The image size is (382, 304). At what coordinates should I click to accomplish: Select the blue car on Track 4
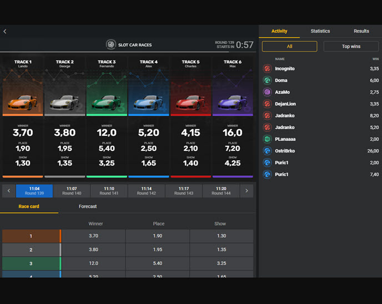pyautogui.click(x=148, y=103)
